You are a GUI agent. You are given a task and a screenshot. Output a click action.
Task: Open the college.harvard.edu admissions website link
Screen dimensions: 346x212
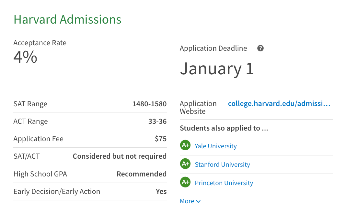279,104
